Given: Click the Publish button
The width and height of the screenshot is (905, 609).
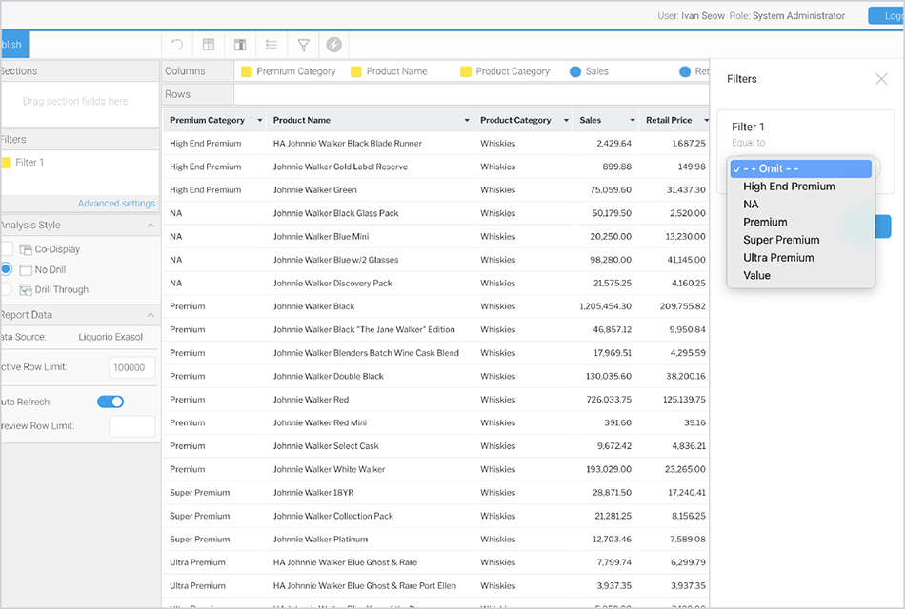Looking at the screenshot, I should point(13,45).
